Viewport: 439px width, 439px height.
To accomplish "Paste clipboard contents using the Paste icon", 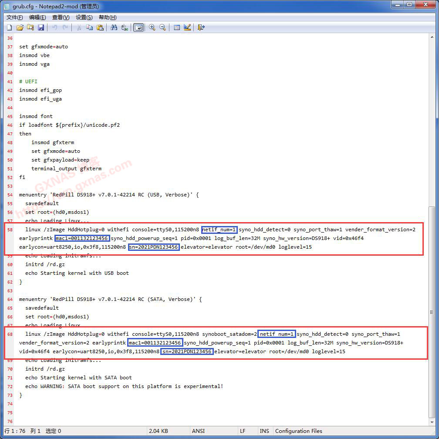I will pos(100,27).
